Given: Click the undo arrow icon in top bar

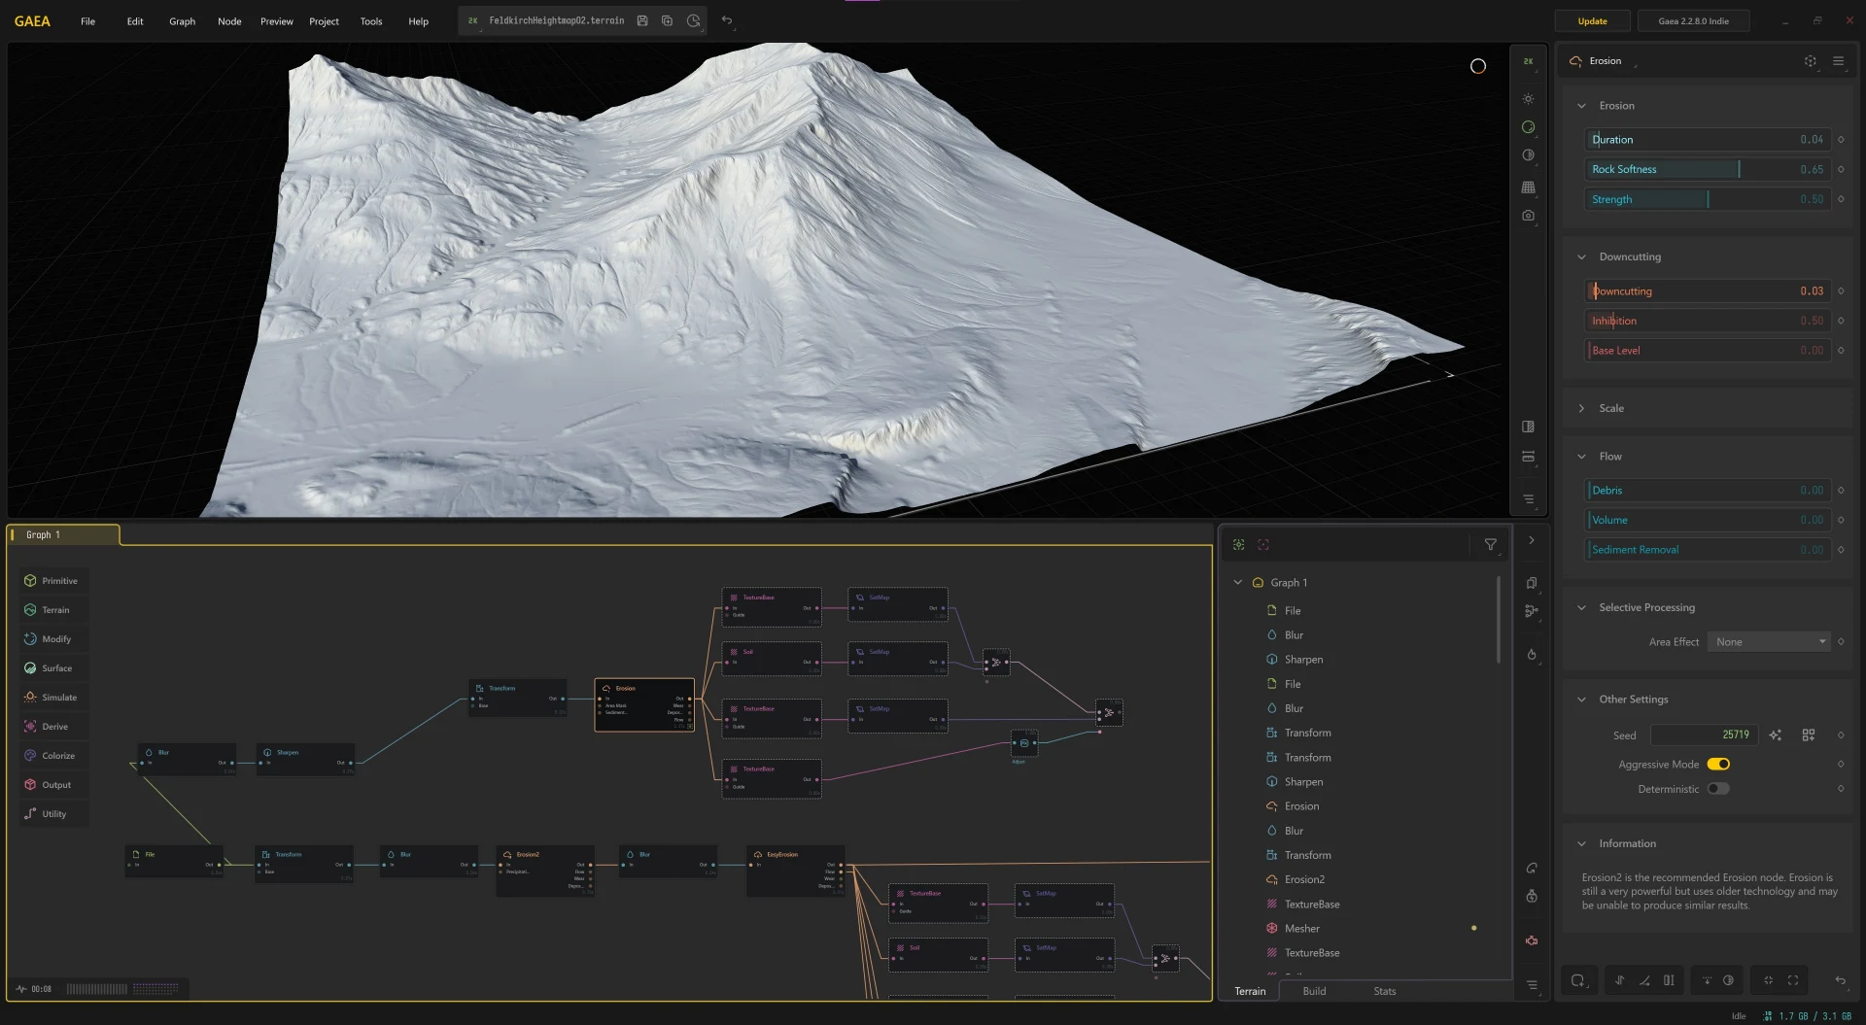Looking at the screenshot, I should [x=727, y=20].
